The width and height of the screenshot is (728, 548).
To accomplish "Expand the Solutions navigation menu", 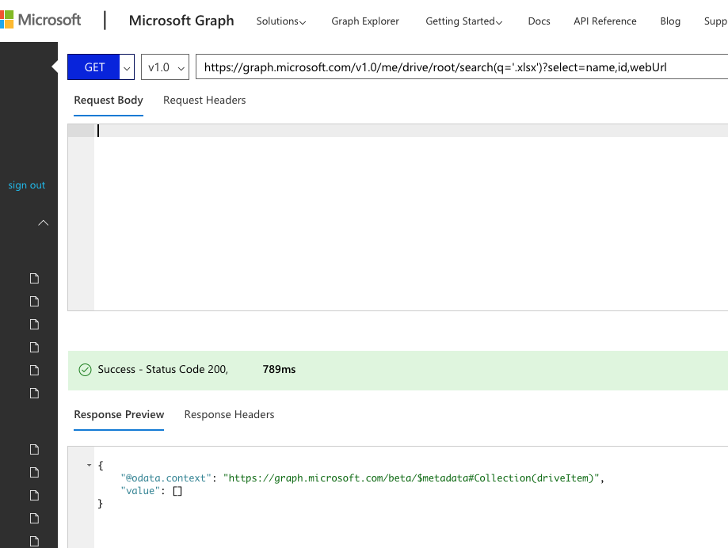I will point(281,21).
